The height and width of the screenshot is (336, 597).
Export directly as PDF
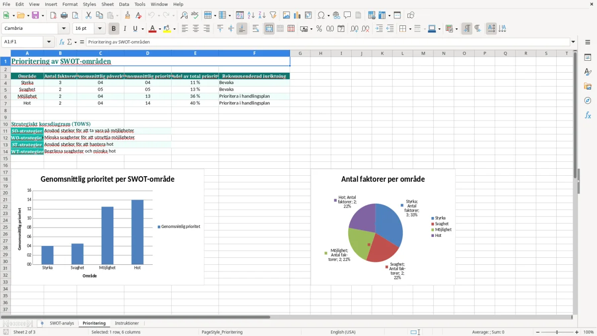point(53,15)
